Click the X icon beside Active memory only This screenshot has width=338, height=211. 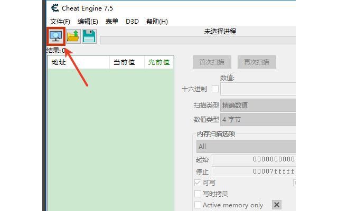coord(277,205)
